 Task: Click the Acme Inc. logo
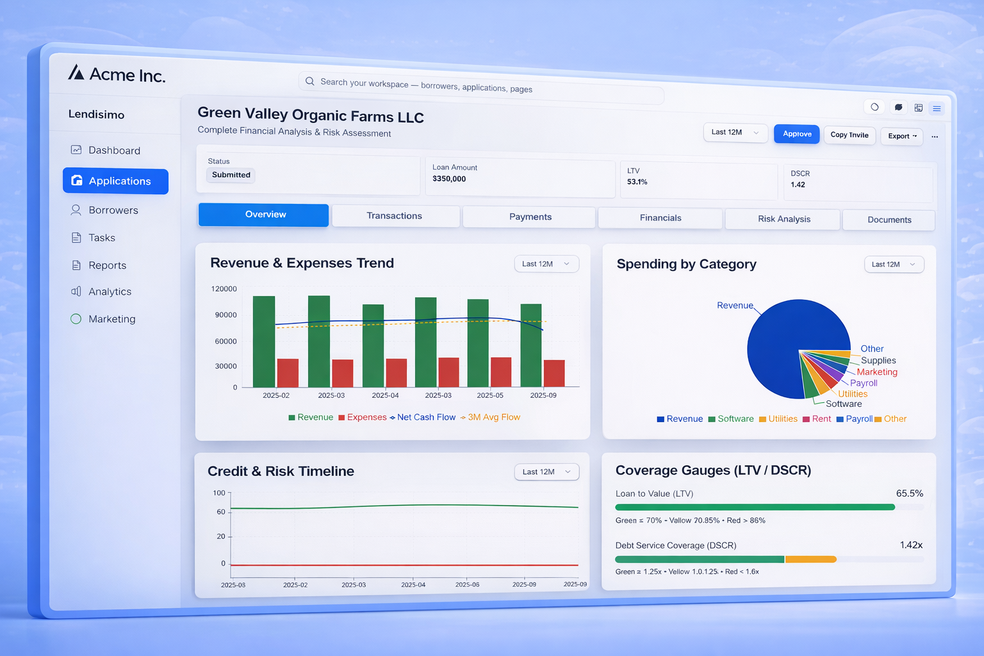pyautogui.click(x=116, y=74)
